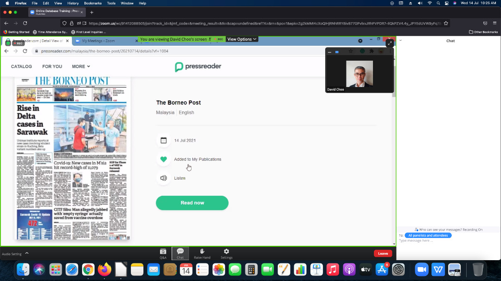Screen dimensions: 501x281
Task: Click the Apple menu
Action: 7,3
